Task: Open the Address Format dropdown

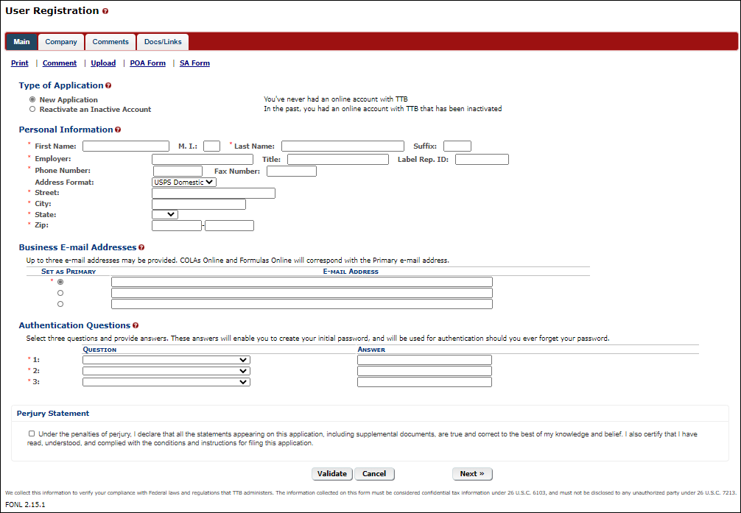Action: 184,182
